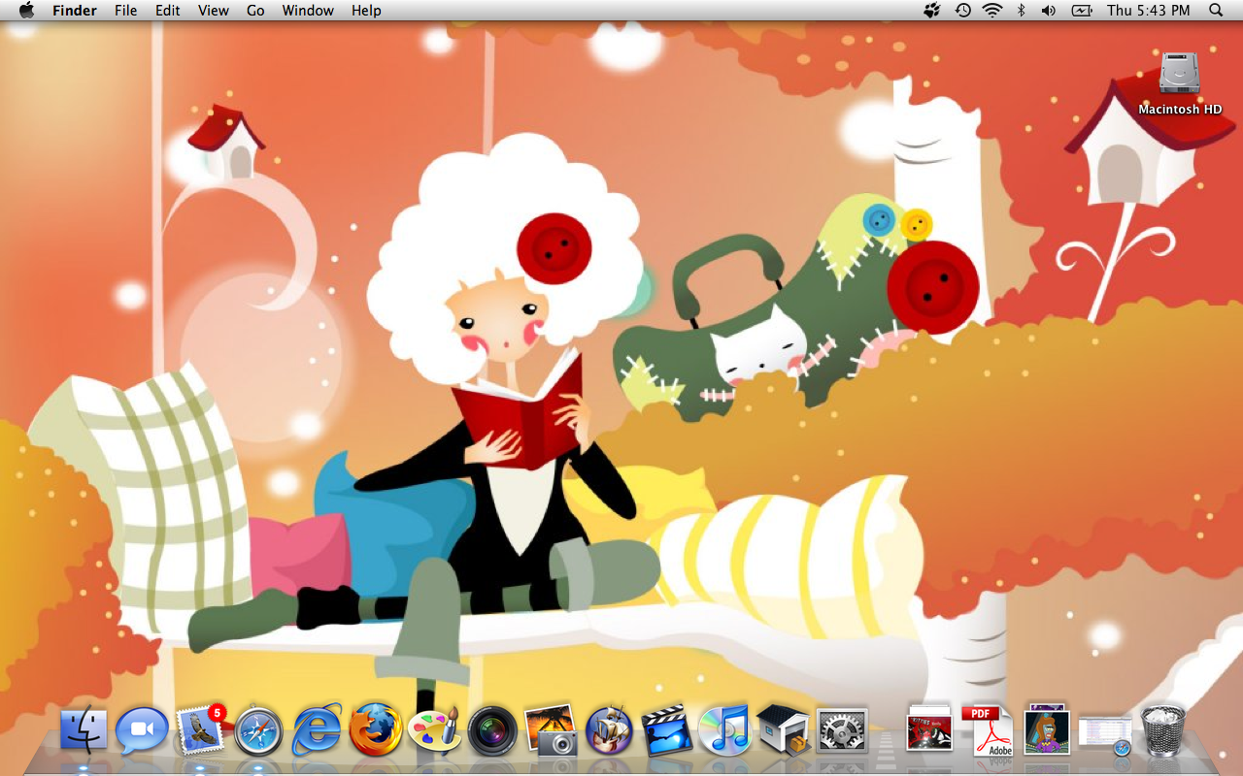Open the volume control in menu bar
The height and width of the screenshot is (776, 1243).
click(1049, 11)
